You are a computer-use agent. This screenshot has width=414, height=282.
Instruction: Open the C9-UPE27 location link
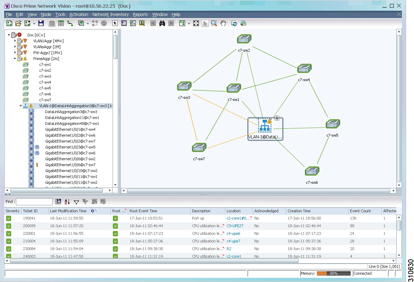tap(235, 226)
